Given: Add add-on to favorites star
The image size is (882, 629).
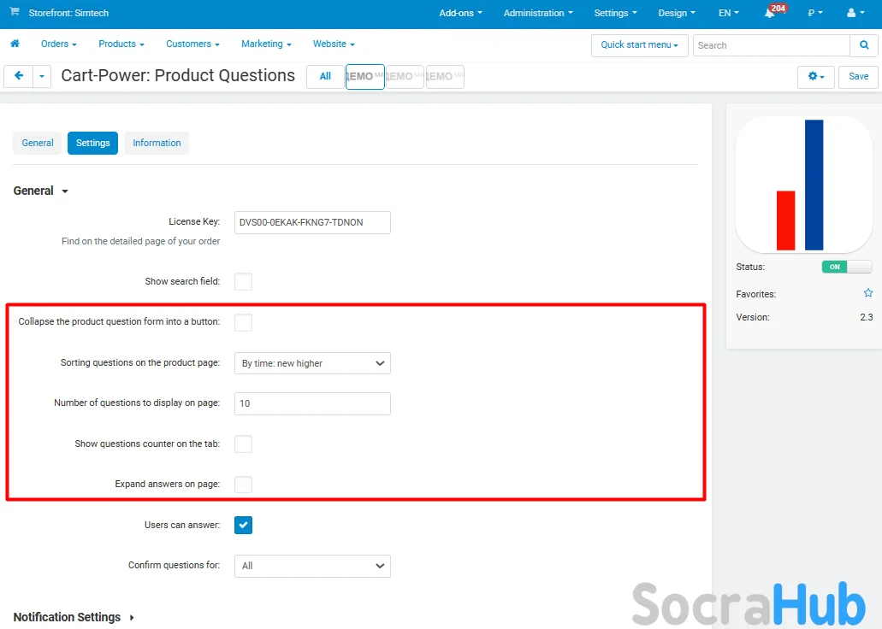Looking at the screenshot, I should pos(868,293).
